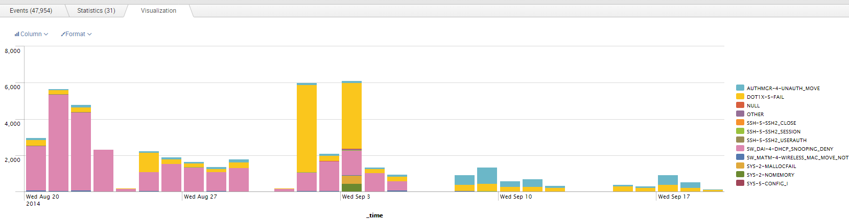The image size is (849, 221).
Task: Click the SYS-2-NOMEMORY dark green legend swatch
Action: coord(740,175)
